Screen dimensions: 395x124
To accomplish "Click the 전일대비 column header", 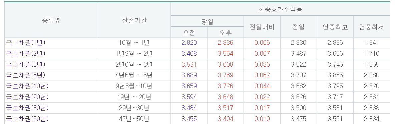I will pyautogui.click(x=262, y=27).
